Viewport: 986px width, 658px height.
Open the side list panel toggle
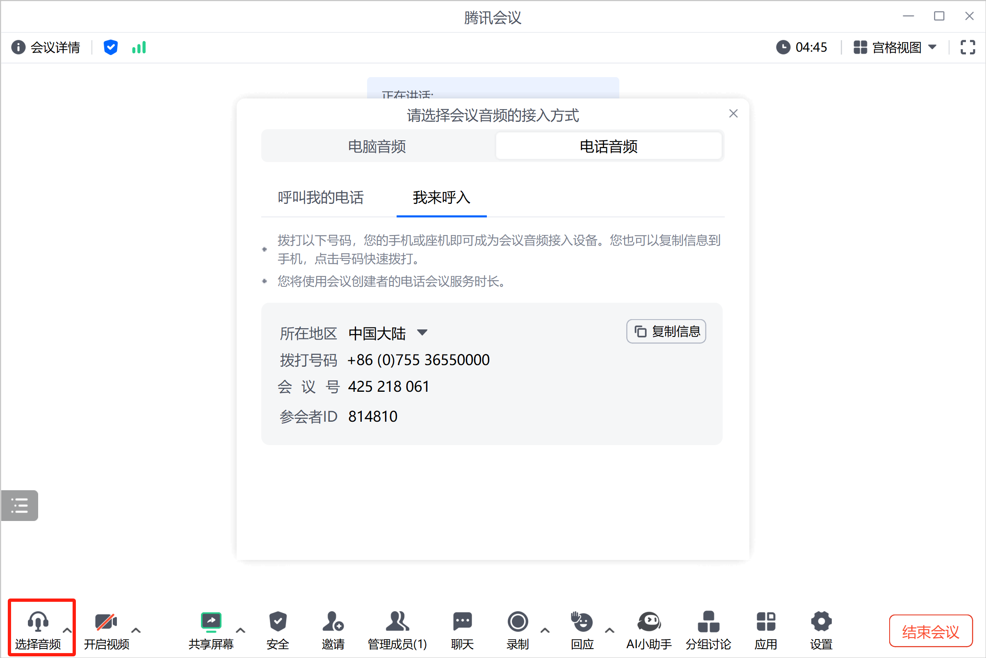point(19,506)
